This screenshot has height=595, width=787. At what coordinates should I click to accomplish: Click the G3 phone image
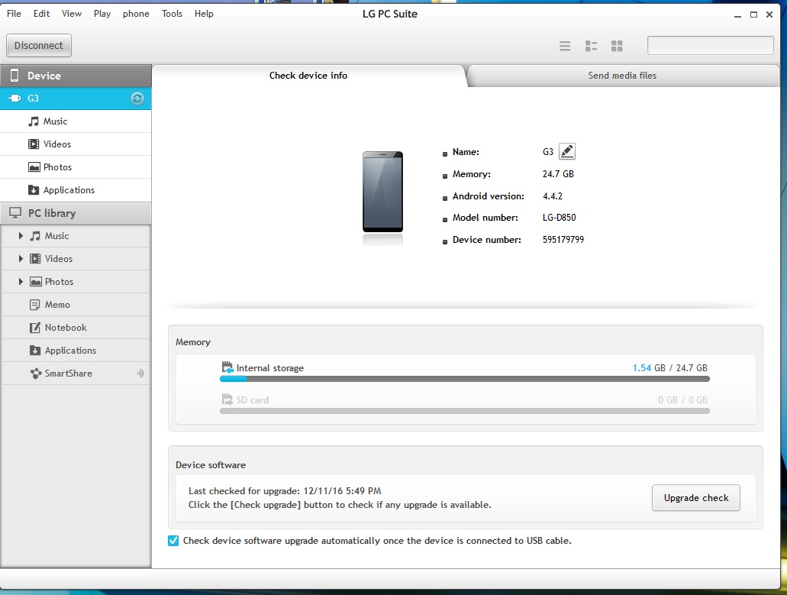[383, 192]
